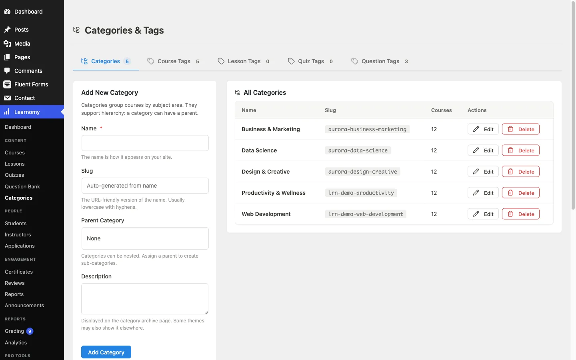Click the Productivity & Wellness category name
The height and width of the screenshot is (360, 576).
tap(274, 193)
